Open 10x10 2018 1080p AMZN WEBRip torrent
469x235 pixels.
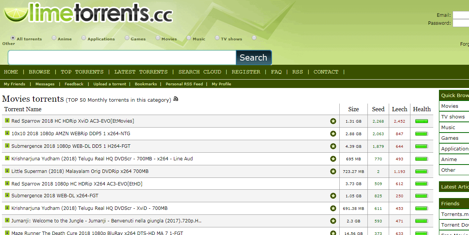71,134
